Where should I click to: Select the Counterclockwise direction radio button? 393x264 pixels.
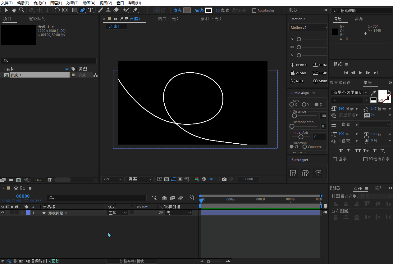click(304, 147)
